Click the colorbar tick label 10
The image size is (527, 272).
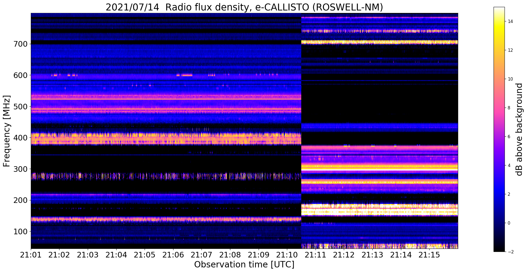pos(510,79)
